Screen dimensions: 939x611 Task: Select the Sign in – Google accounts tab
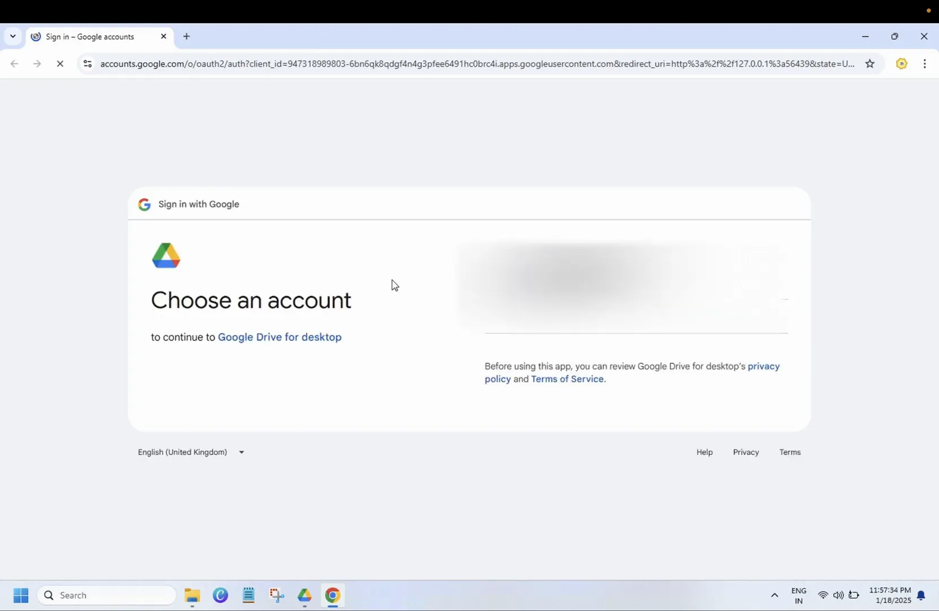(x=99, y=37)
